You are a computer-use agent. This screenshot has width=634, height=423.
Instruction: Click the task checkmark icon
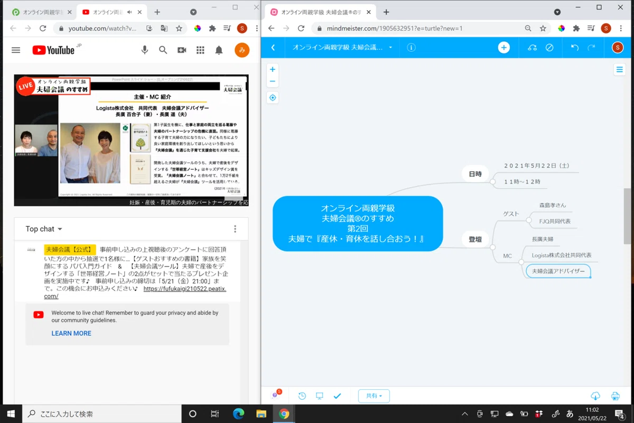[337, 396]
